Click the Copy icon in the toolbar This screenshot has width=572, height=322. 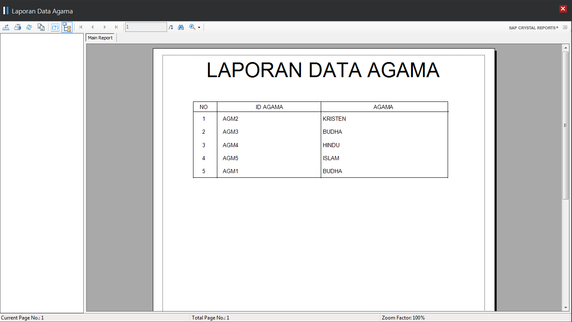(41, 27)
